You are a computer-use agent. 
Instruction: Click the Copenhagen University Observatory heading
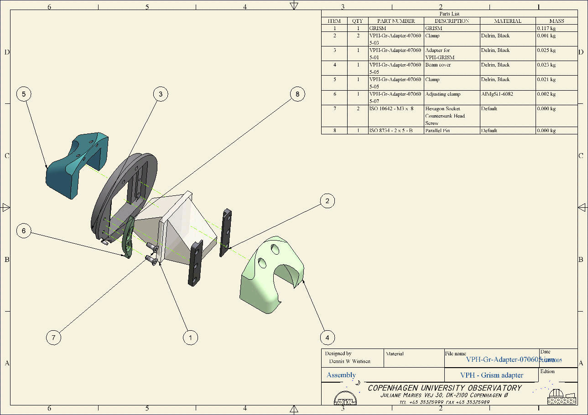[444, 388]
